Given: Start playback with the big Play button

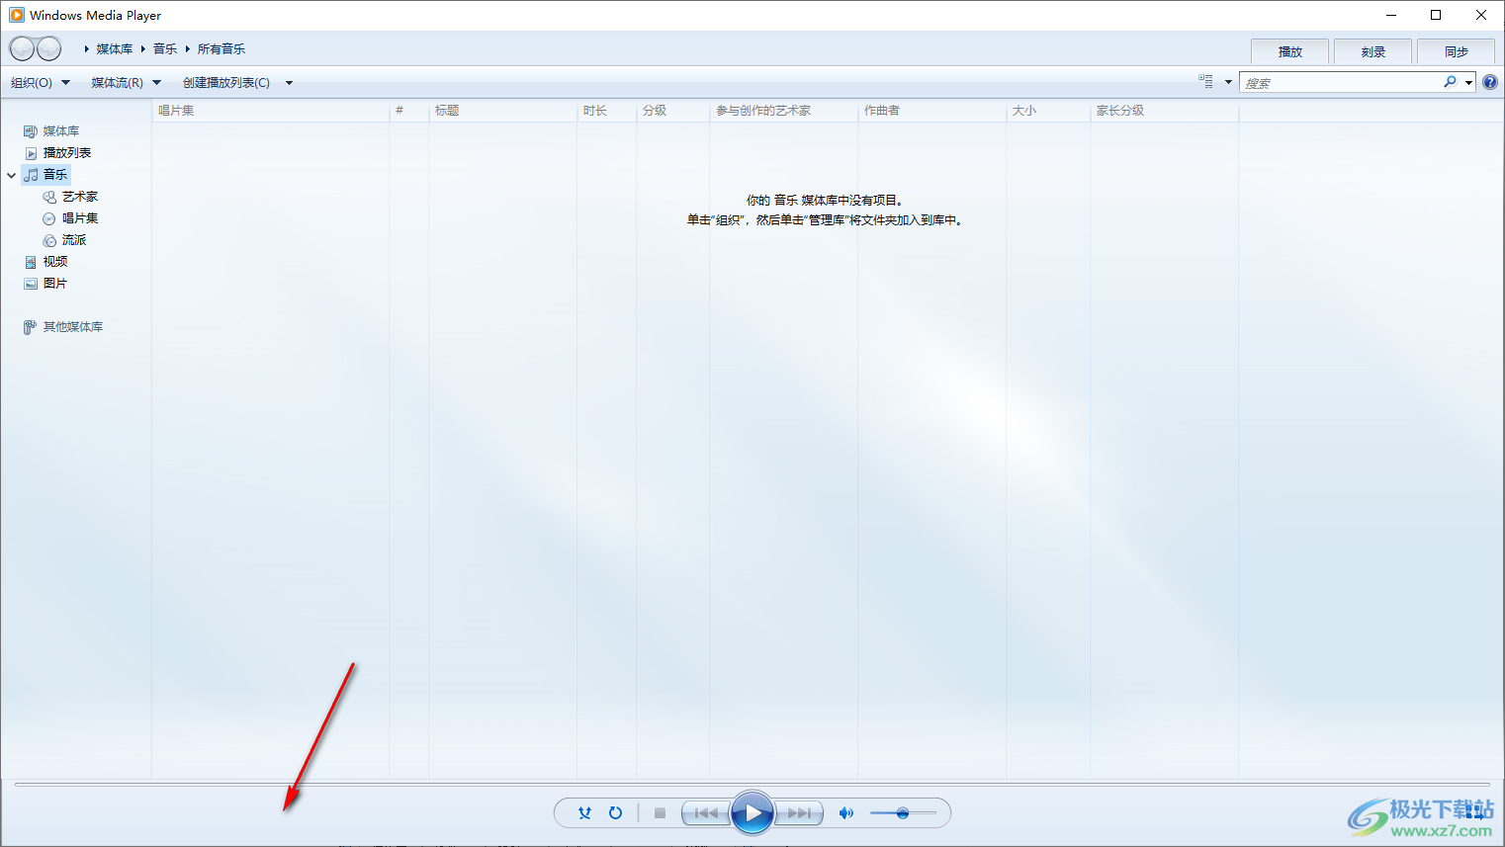Looking at the screenshot, I should 752,813.
